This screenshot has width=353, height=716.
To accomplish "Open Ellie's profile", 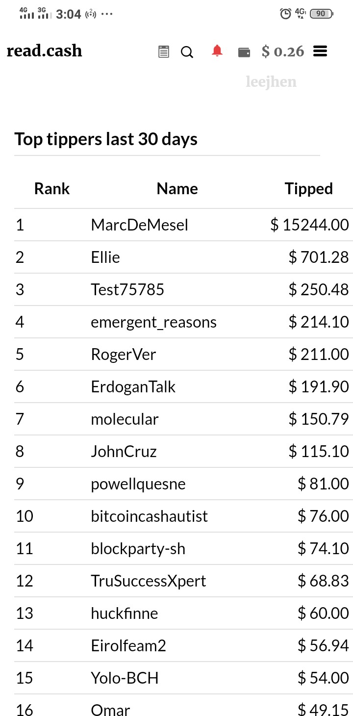I will click(x=105, y=257).
